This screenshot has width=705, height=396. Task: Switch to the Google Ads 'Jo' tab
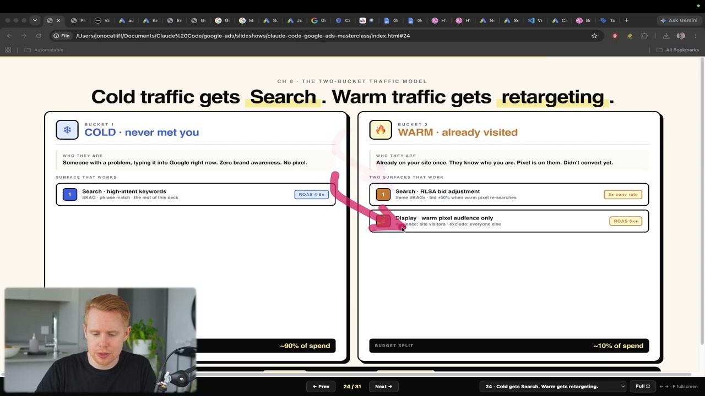pos(295,20)
